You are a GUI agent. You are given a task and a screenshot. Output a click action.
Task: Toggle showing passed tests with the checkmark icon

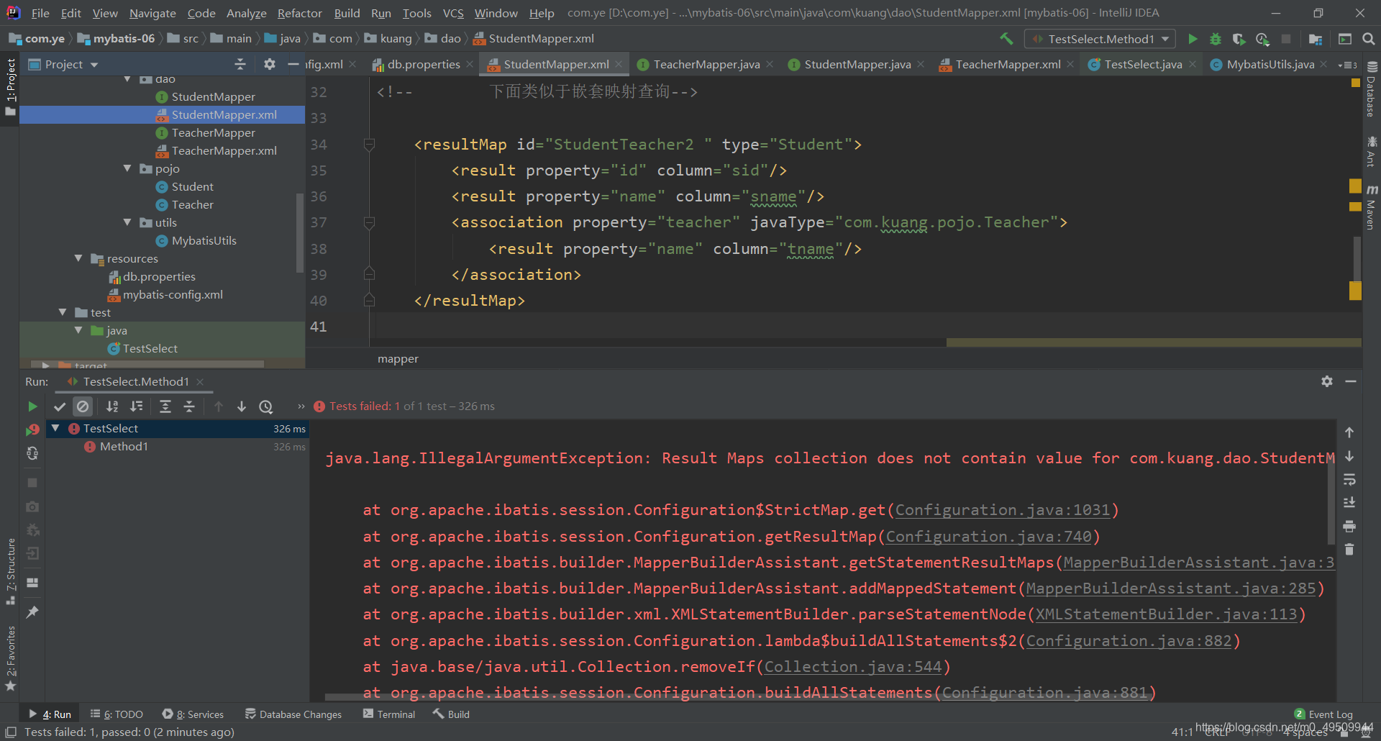(x=60, y=406)
